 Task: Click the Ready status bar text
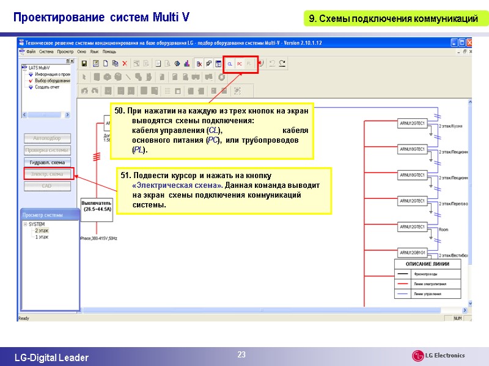pyautogui.click(x=24, y=318)
